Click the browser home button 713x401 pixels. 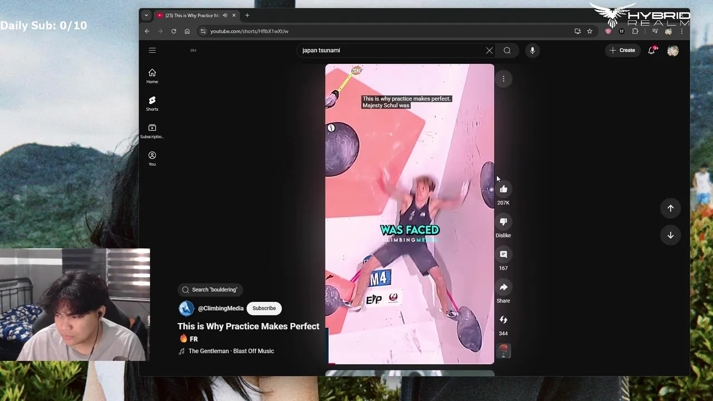pyautogui.click(x=187, y=31)
